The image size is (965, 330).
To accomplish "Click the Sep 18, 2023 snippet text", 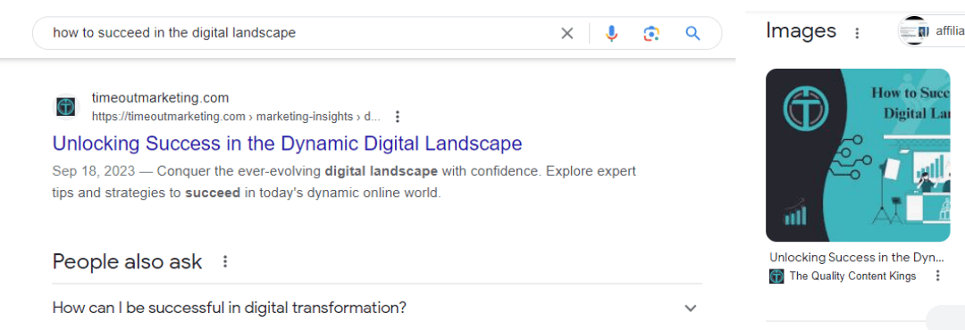I will [345, 182].
